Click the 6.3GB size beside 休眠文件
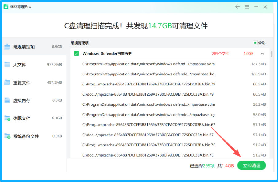This screenshot has height=182, width=278. pos(57,118)
